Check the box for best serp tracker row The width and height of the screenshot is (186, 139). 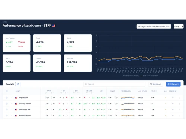7,103
